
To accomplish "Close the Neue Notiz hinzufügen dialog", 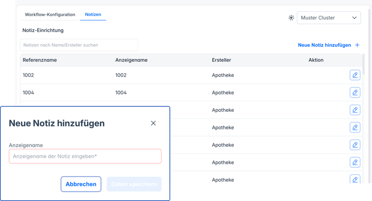I will tap(153, 123).
